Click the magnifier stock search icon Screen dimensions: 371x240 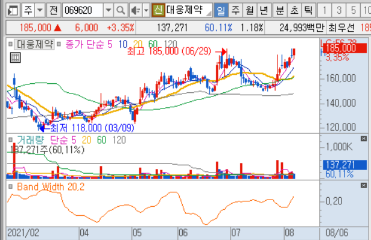point(121,10)
